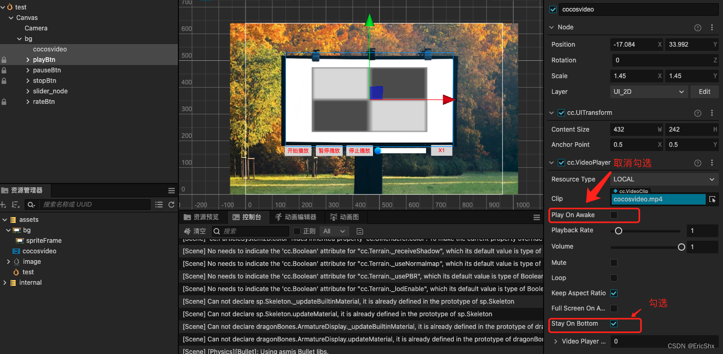Image resolution: width=723 pixels, height=354 pixels.
Task: Toggle the Mute checkbox
Action: 614,263
